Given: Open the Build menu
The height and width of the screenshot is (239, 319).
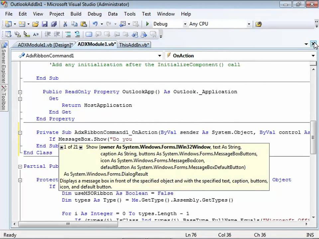Looking at the screenshot, I should pyautogui.click(x=76, y=14).
